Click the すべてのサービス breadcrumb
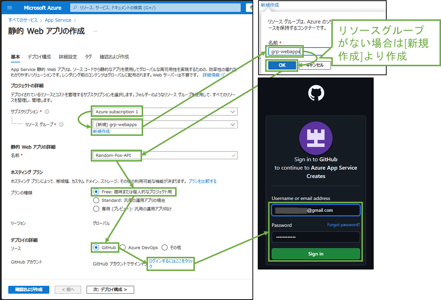 pyautogui.click(x=23, y=20)
